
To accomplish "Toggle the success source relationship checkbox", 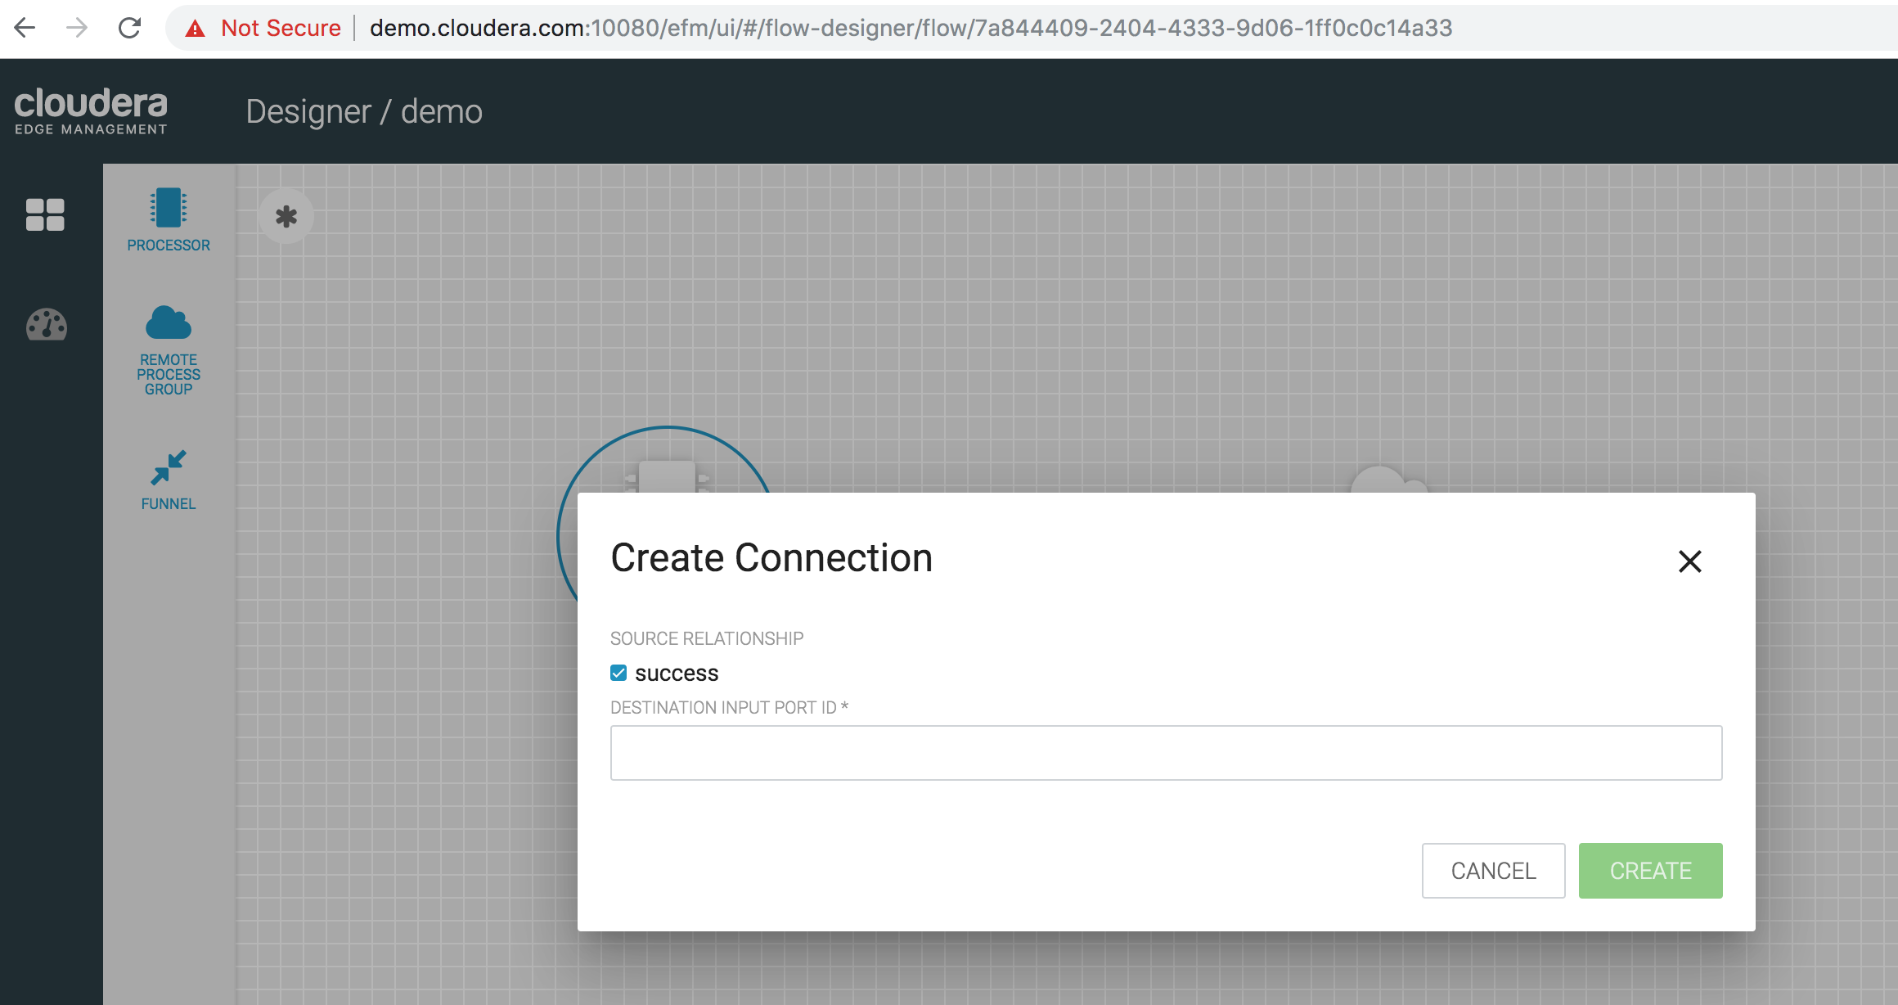I will point(618,672).
